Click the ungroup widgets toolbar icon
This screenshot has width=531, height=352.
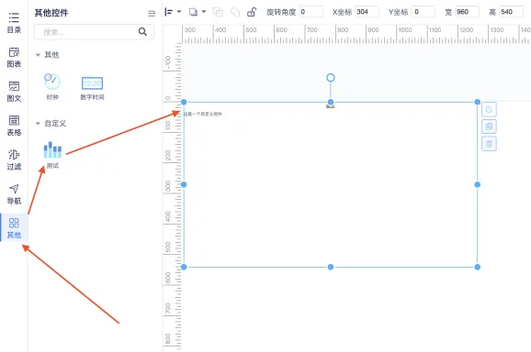coord(235,12)
